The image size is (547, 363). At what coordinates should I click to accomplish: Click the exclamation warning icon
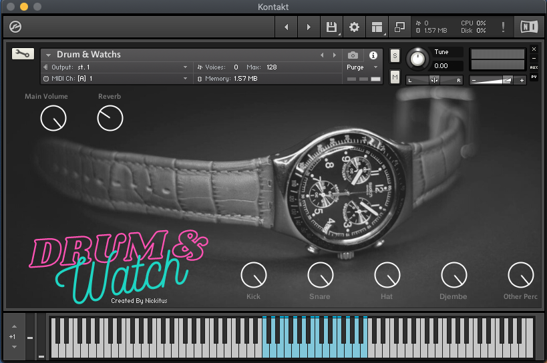[x=503, y=27]
